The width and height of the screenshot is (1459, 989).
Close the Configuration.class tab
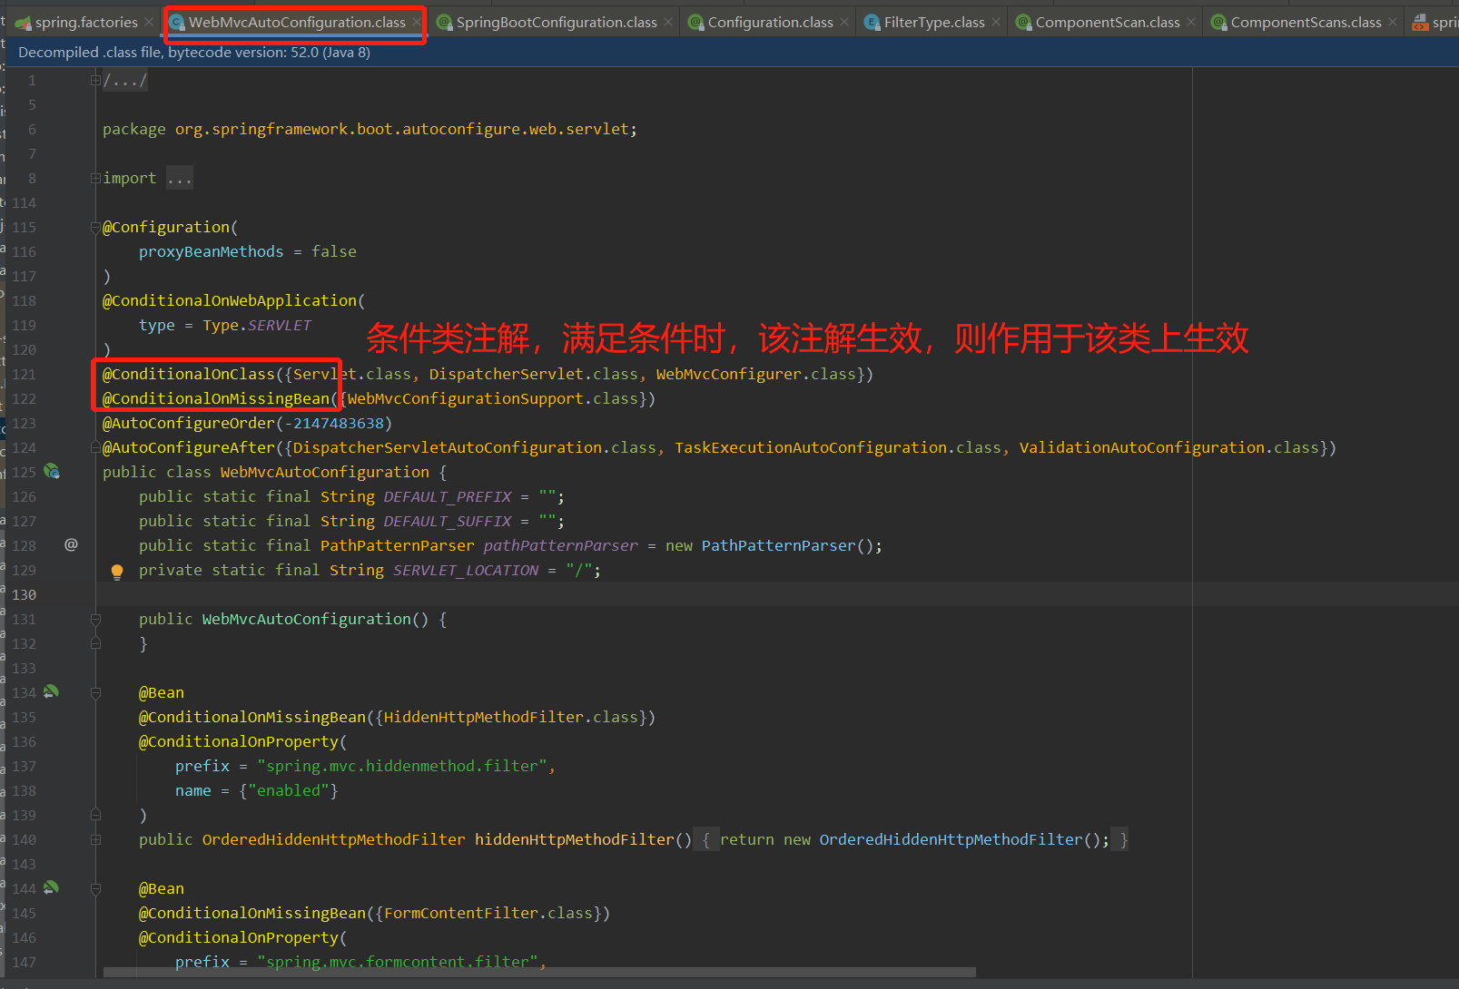[844, 22]
